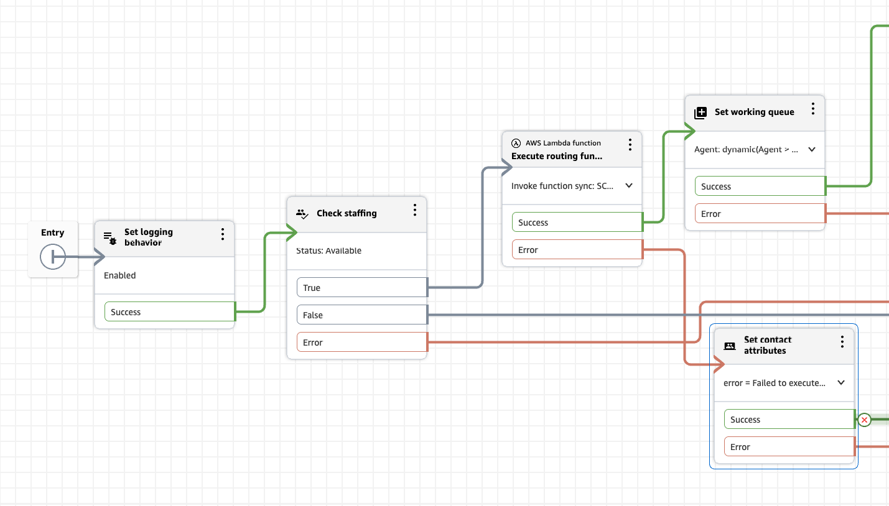Select the Success branch of Set logging behavior
This screenshot has height=506, width=889.
click(x=170, y=312)
